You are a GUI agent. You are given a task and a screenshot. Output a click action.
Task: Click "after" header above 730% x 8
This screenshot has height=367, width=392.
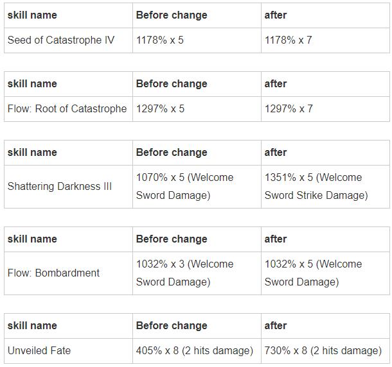[276, 325]
